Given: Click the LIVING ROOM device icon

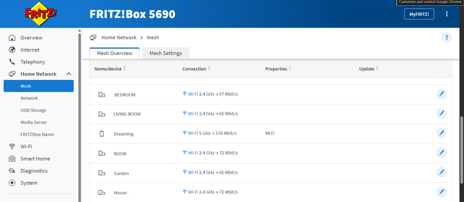Looking at the screenshot, I should coord(102,114).
